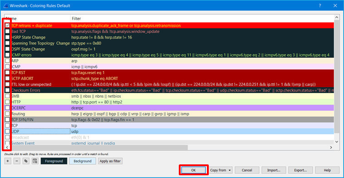Enable the ICMP errors checkbox

pyautogui.click(x=7, y=55)
